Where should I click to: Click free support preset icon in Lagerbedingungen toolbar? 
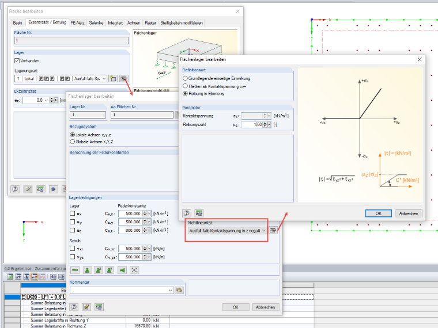tap(75, 270)
